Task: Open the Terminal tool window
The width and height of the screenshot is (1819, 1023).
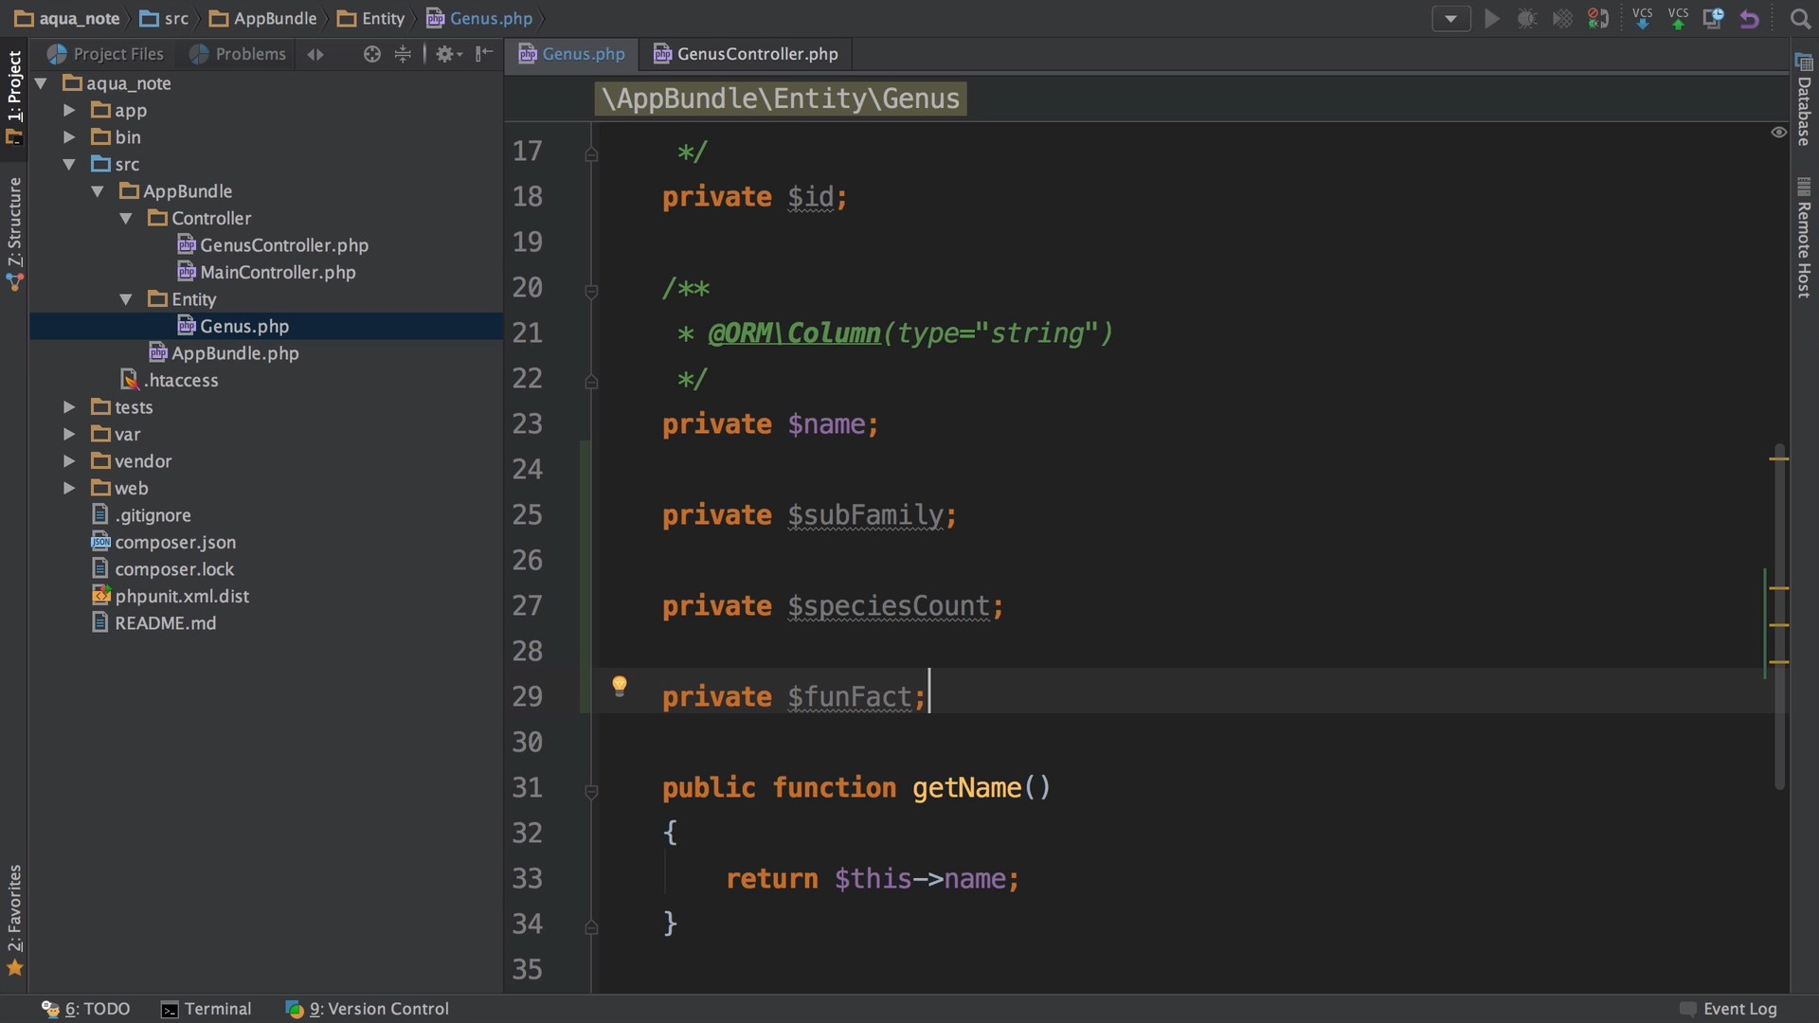Action: (x=207, y=1009)
